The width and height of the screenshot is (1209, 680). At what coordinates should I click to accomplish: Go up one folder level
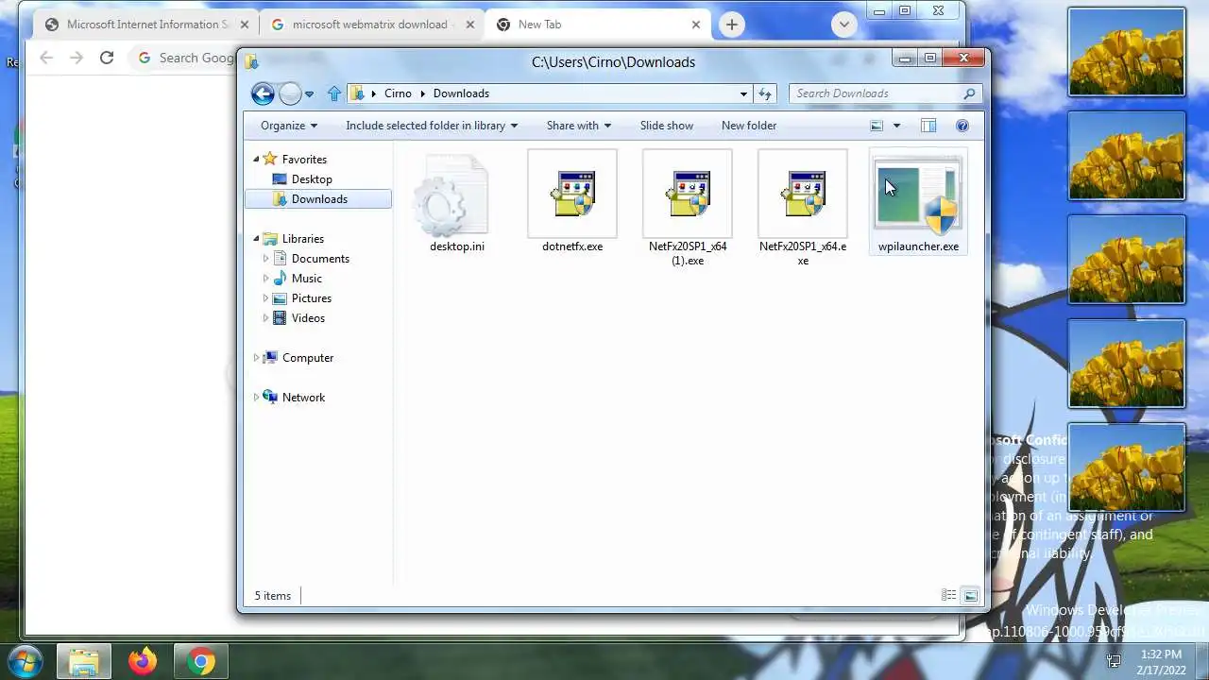[333, 93]
